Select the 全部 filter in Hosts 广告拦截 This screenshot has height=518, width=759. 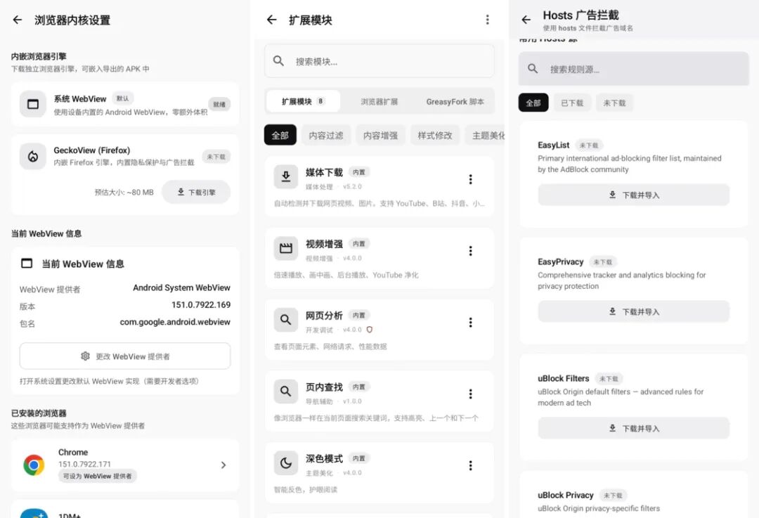533,103
